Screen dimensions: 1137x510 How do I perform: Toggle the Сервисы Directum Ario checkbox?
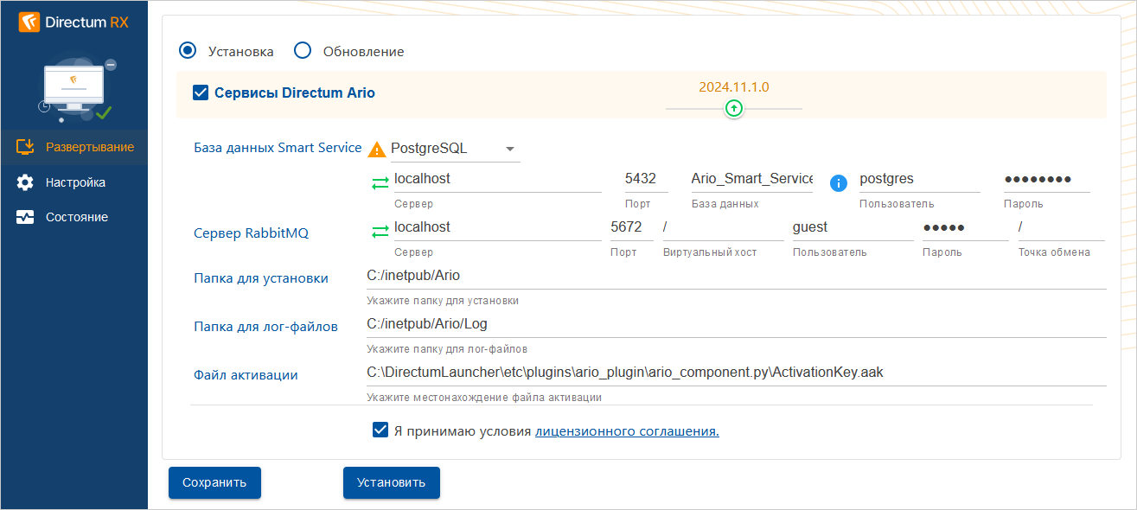point(201,92)
